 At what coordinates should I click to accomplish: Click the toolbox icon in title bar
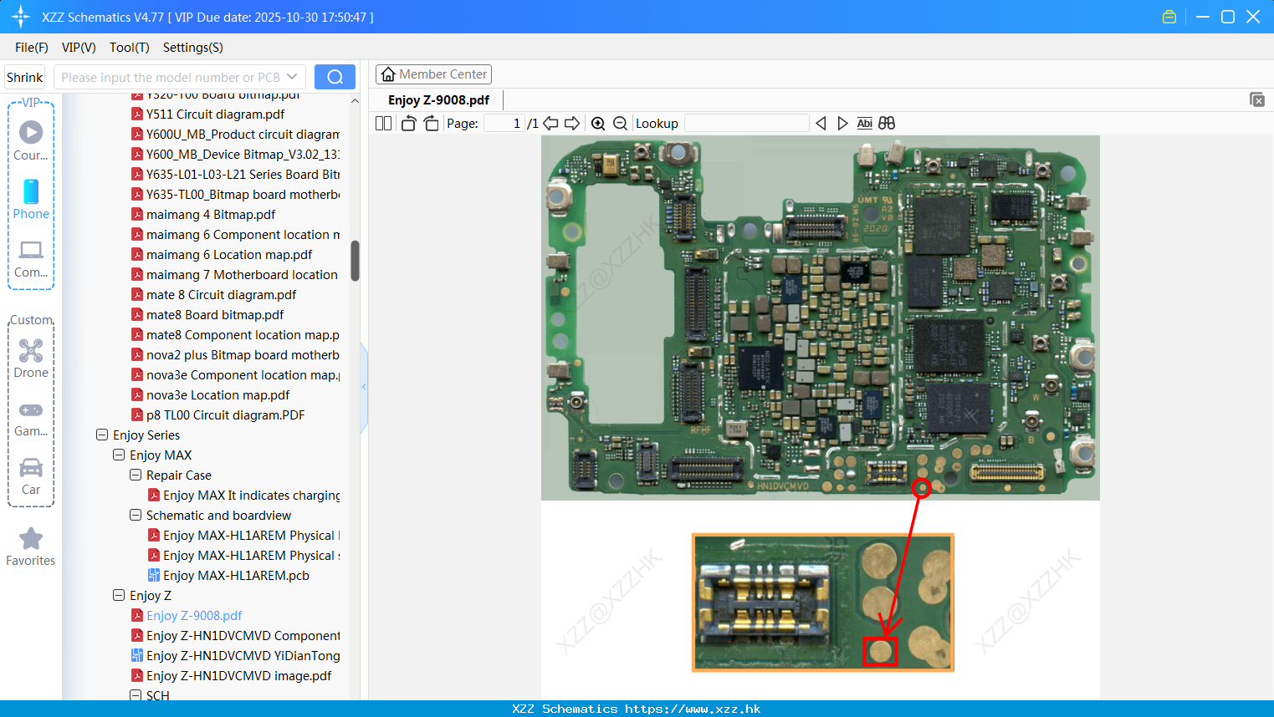coord(1169,17)
